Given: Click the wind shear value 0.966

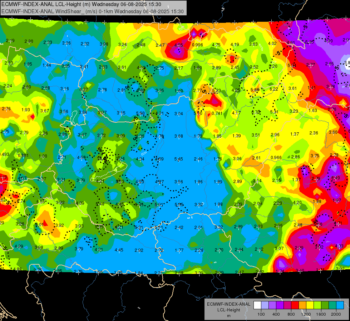Looking at the screenshot, I should point(276,158).
